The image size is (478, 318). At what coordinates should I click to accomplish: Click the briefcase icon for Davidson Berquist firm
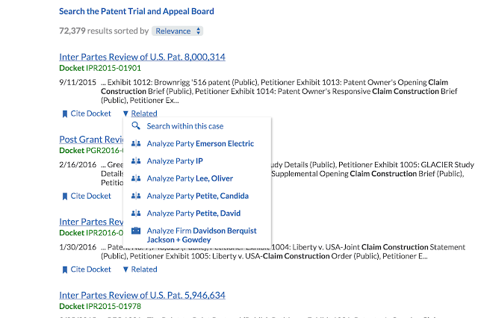pos(136,231)
